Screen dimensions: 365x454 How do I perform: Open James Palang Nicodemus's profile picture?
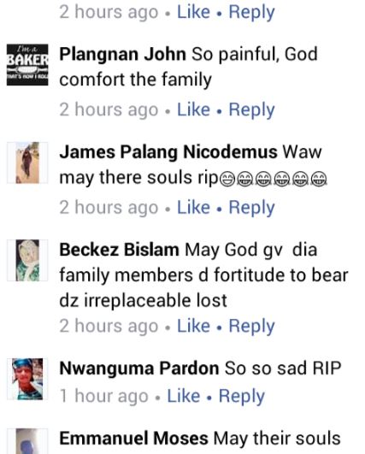(x=27, y=162)
